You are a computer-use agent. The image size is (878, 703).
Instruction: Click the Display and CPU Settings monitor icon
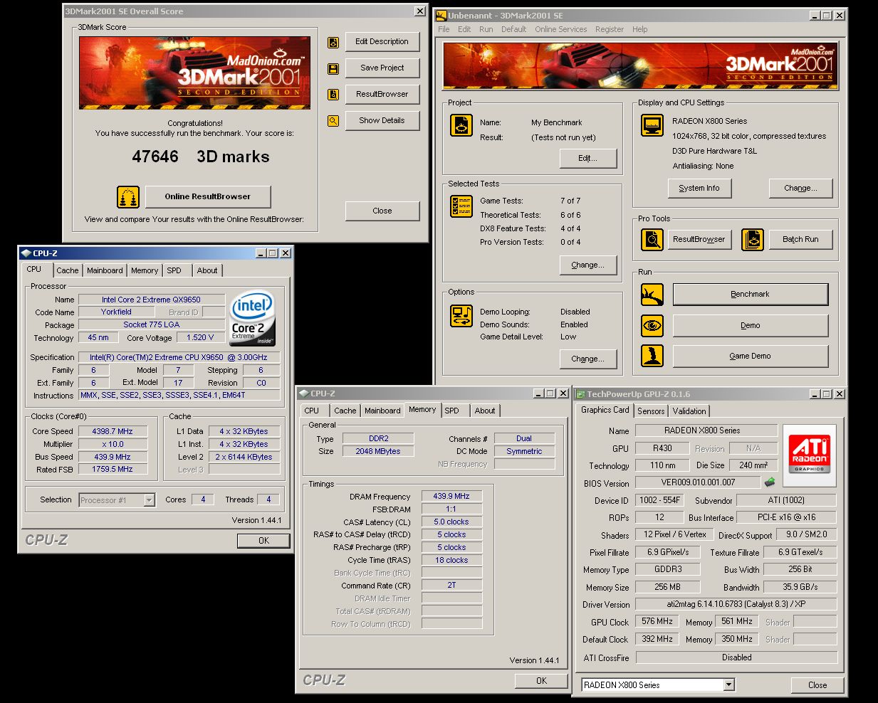point(652,125)
